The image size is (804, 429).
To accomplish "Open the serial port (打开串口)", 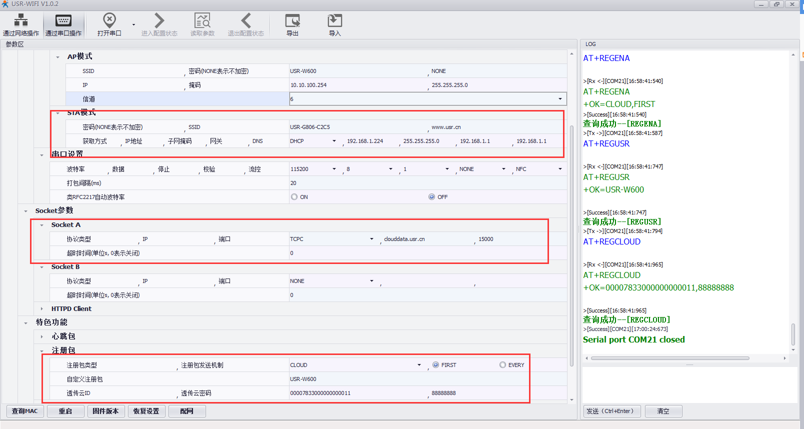I will (x=109, y=24).
